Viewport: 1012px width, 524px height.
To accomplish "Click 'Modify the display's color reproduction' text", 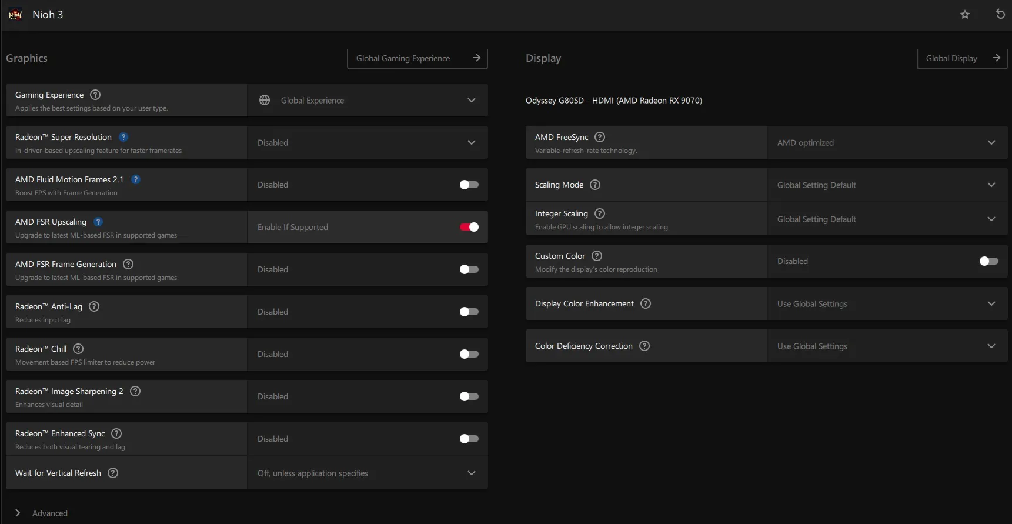I will (x=596, y=269).
